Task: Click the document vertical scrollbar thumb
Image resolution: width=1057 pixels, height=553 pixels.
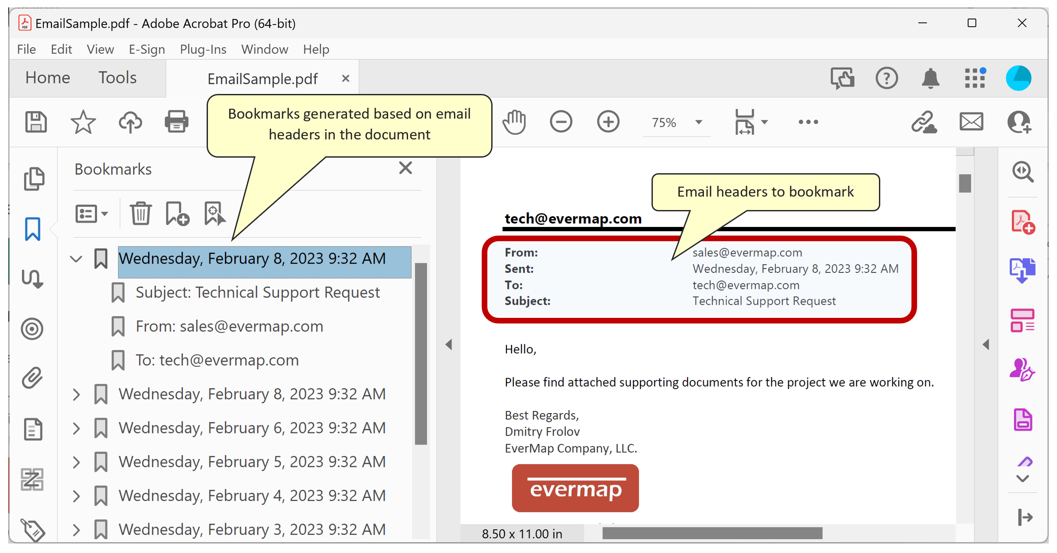Action: pos(965,183)
